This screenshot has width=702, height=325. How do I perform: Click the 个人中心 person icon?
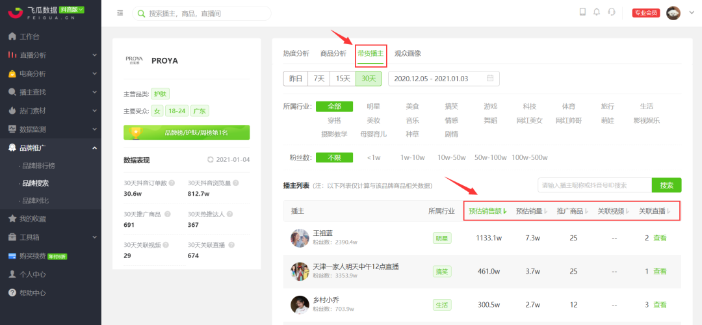point(12,274)
